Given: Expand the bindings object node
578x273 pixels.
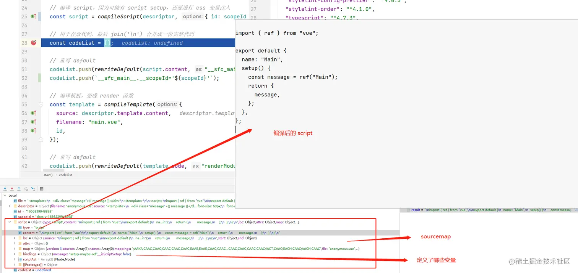Looking at the screenshot, I should [x=15, y=254].
